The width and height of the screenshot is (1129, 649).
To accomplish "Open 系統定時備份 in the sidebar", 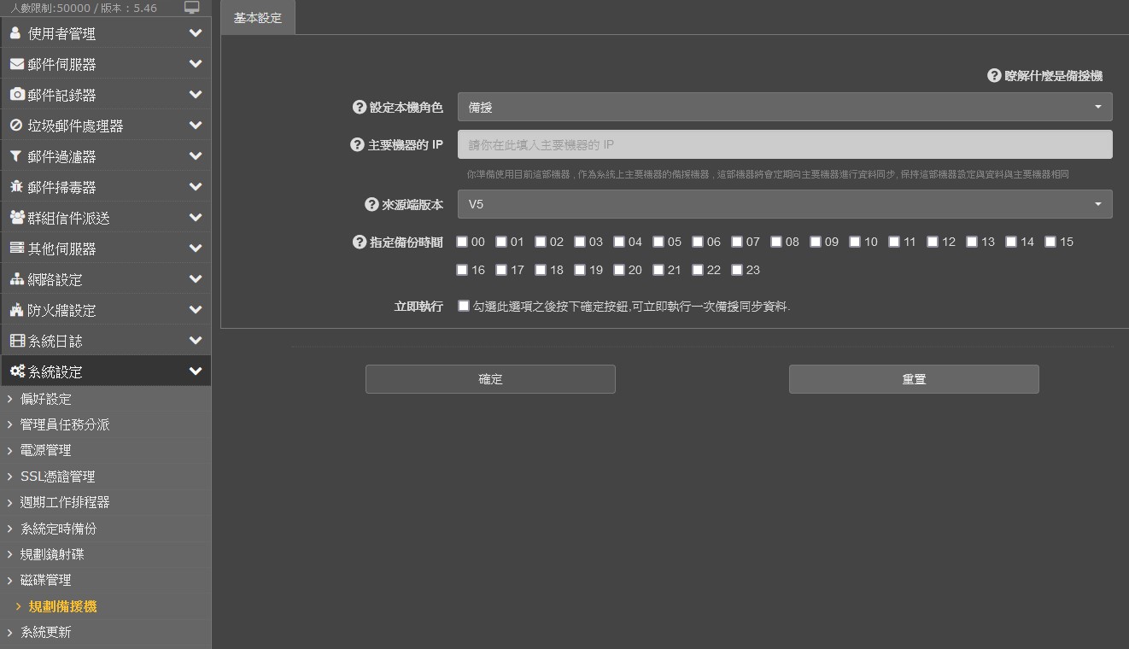I will 58,529.
